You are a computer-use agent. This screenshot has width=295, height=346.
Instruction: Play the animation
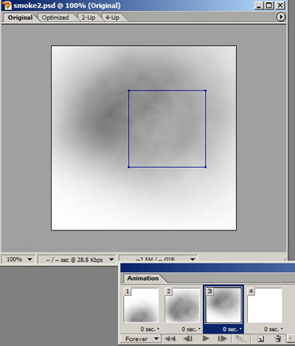[x=205, y=339]
